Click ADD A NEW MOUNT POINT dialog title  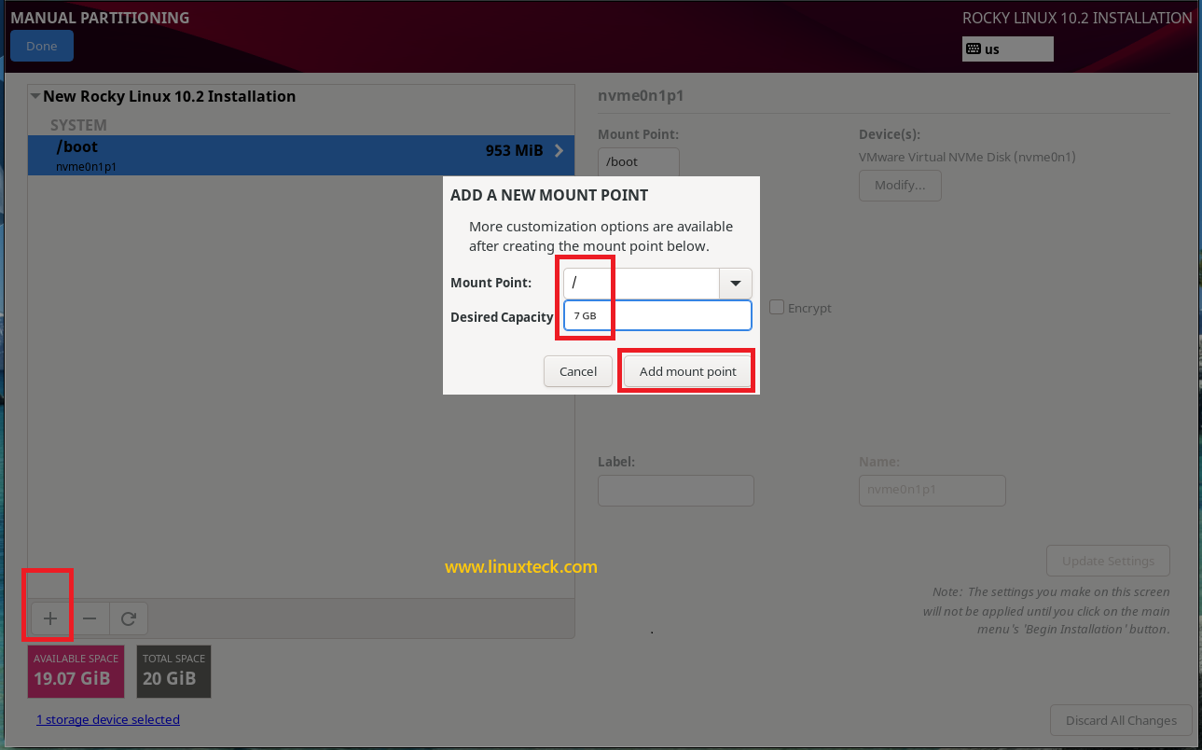pyautogui.click(x=549, y=195)
